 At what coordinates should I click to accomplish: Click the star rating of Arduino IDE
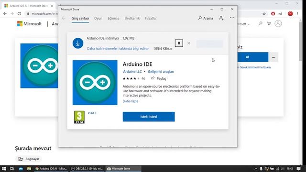point(131,78)
